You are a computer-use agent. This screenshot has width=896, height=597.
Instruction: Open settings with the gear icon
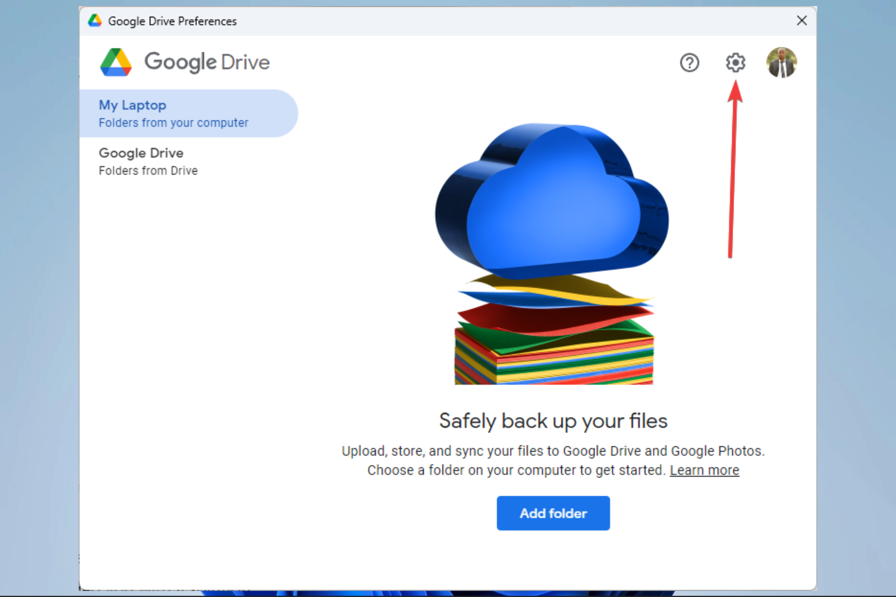point(735,62)
